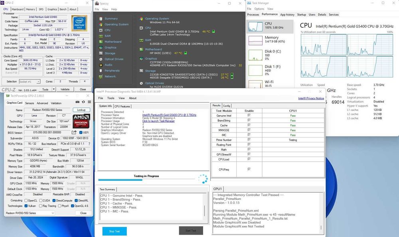Open Graphics icon in Speccy sidebar
This screenshot has width=399, height=237.
(x=101, y=47)
